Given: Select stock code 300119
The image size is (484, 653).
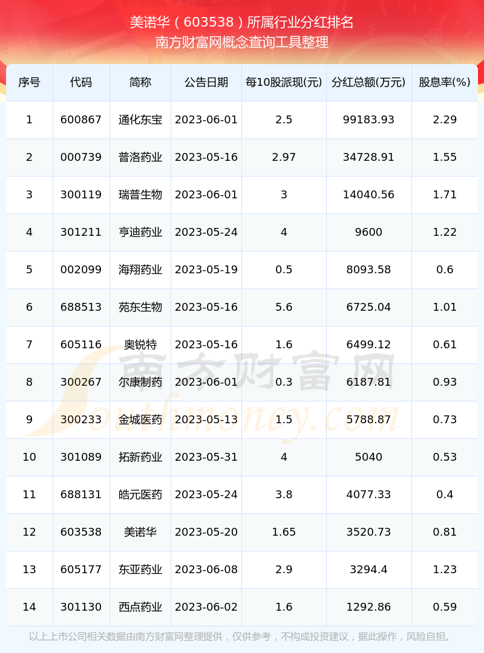Looking at the screenshot, I should [81, 195].
